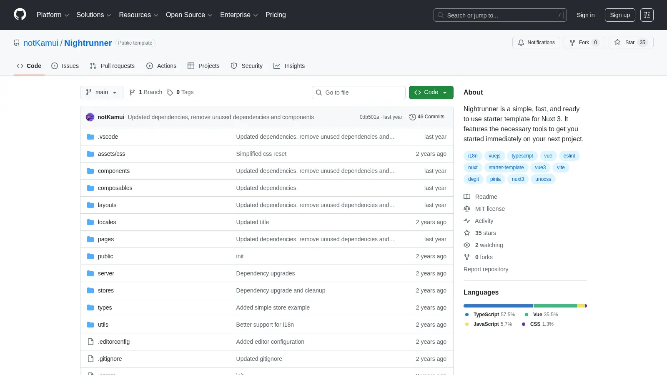Click the commit history clock icon
This screenshot has height=375, width=667.
click(413, 117)
